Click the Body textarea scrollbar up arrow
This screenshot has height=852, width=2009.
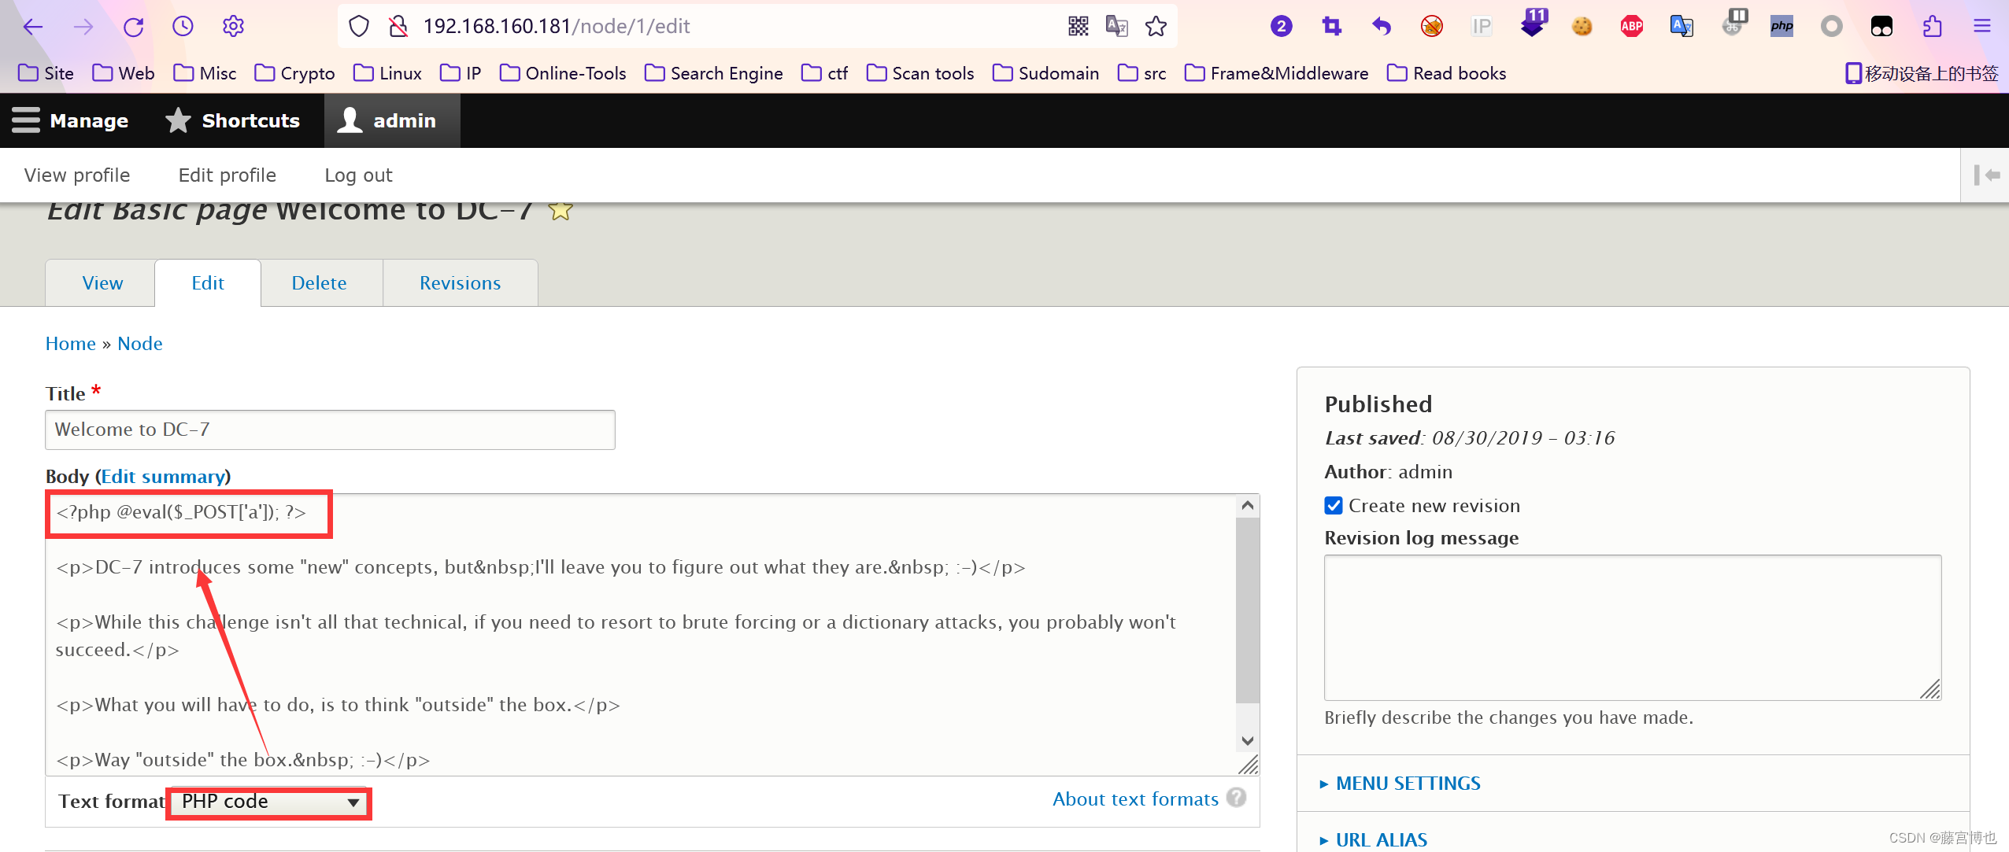coord(1248,505)
